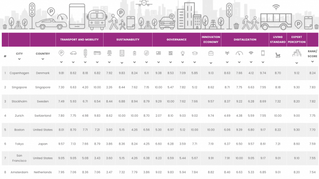This screenshot has height=179, width=319.
Task: Click Copenhagen's 8.24 rank score
Action: 313,73
